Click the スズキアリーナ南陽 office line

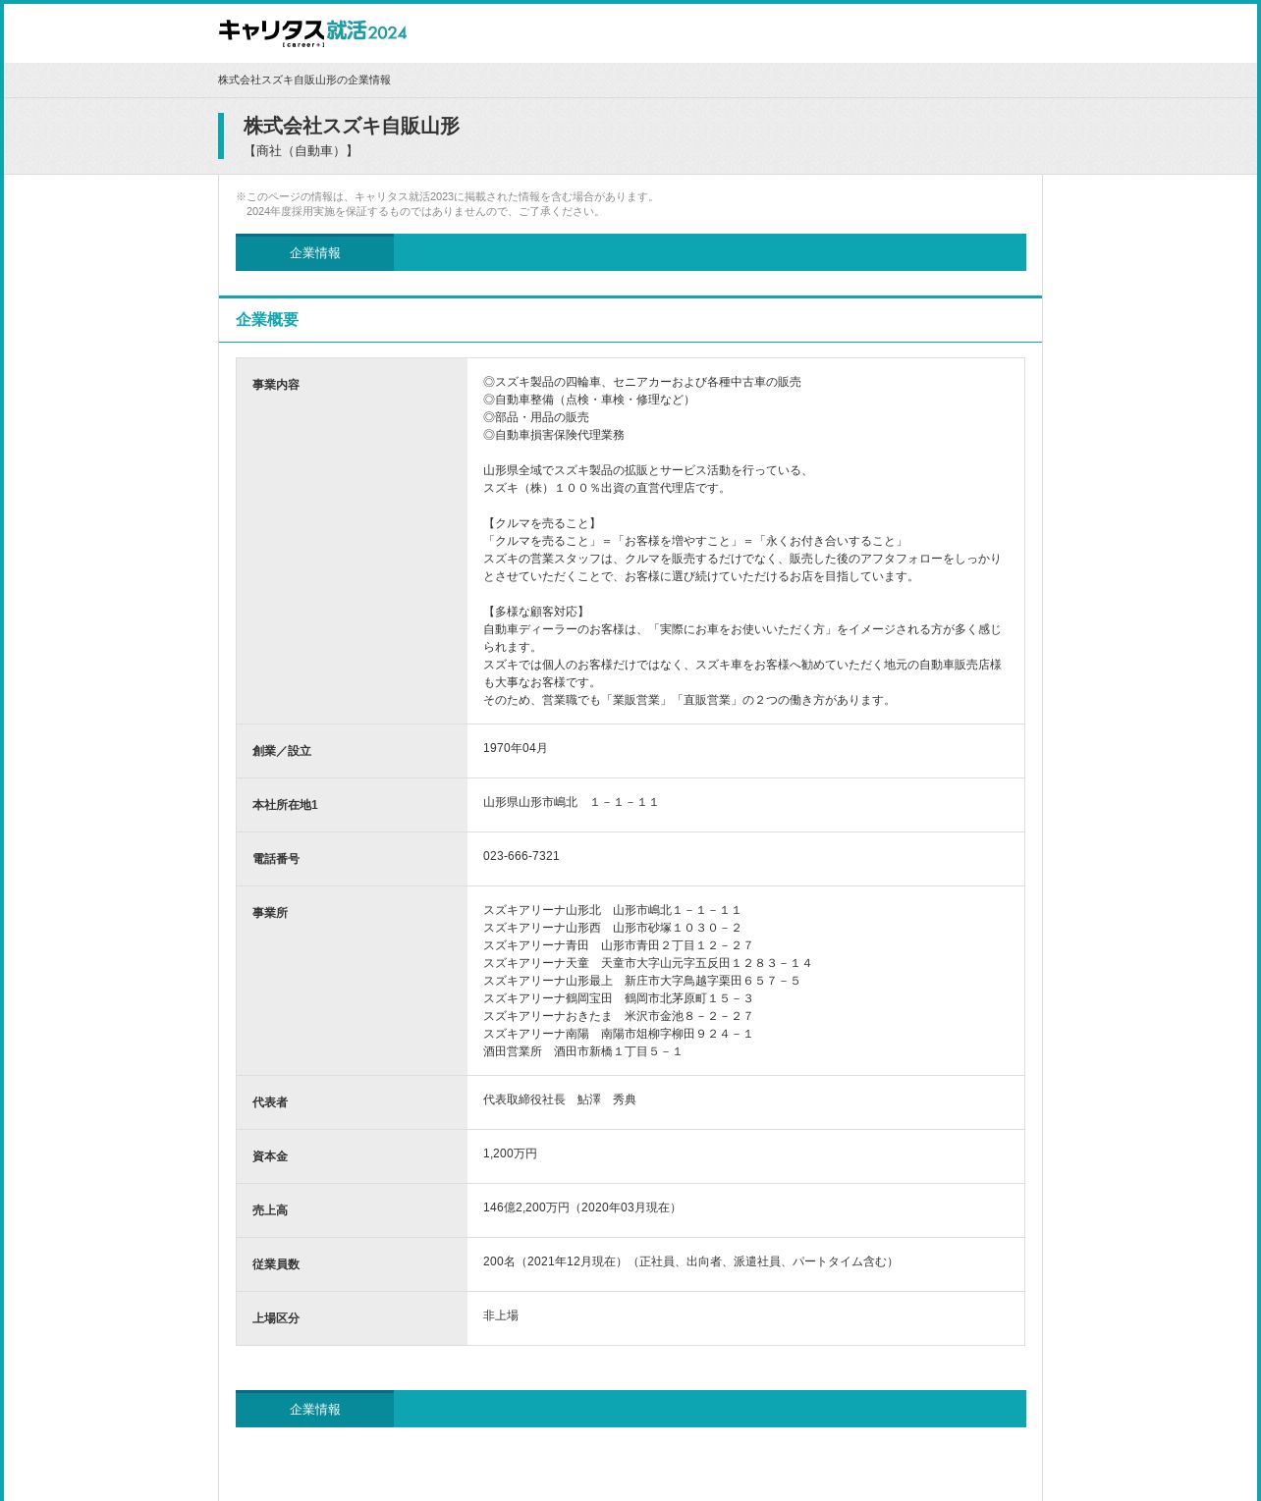click(618, 1034)
